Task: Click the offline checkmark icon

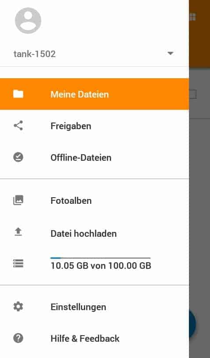Action: coord(18,157)
